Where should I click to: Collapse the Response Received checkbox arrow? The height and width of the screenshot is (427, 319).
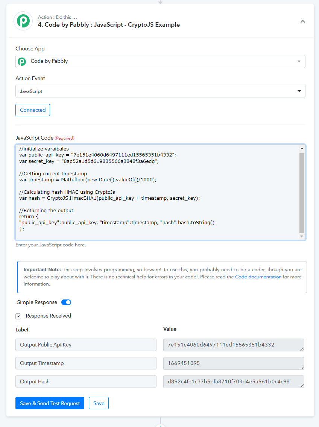tap(18, 316)
